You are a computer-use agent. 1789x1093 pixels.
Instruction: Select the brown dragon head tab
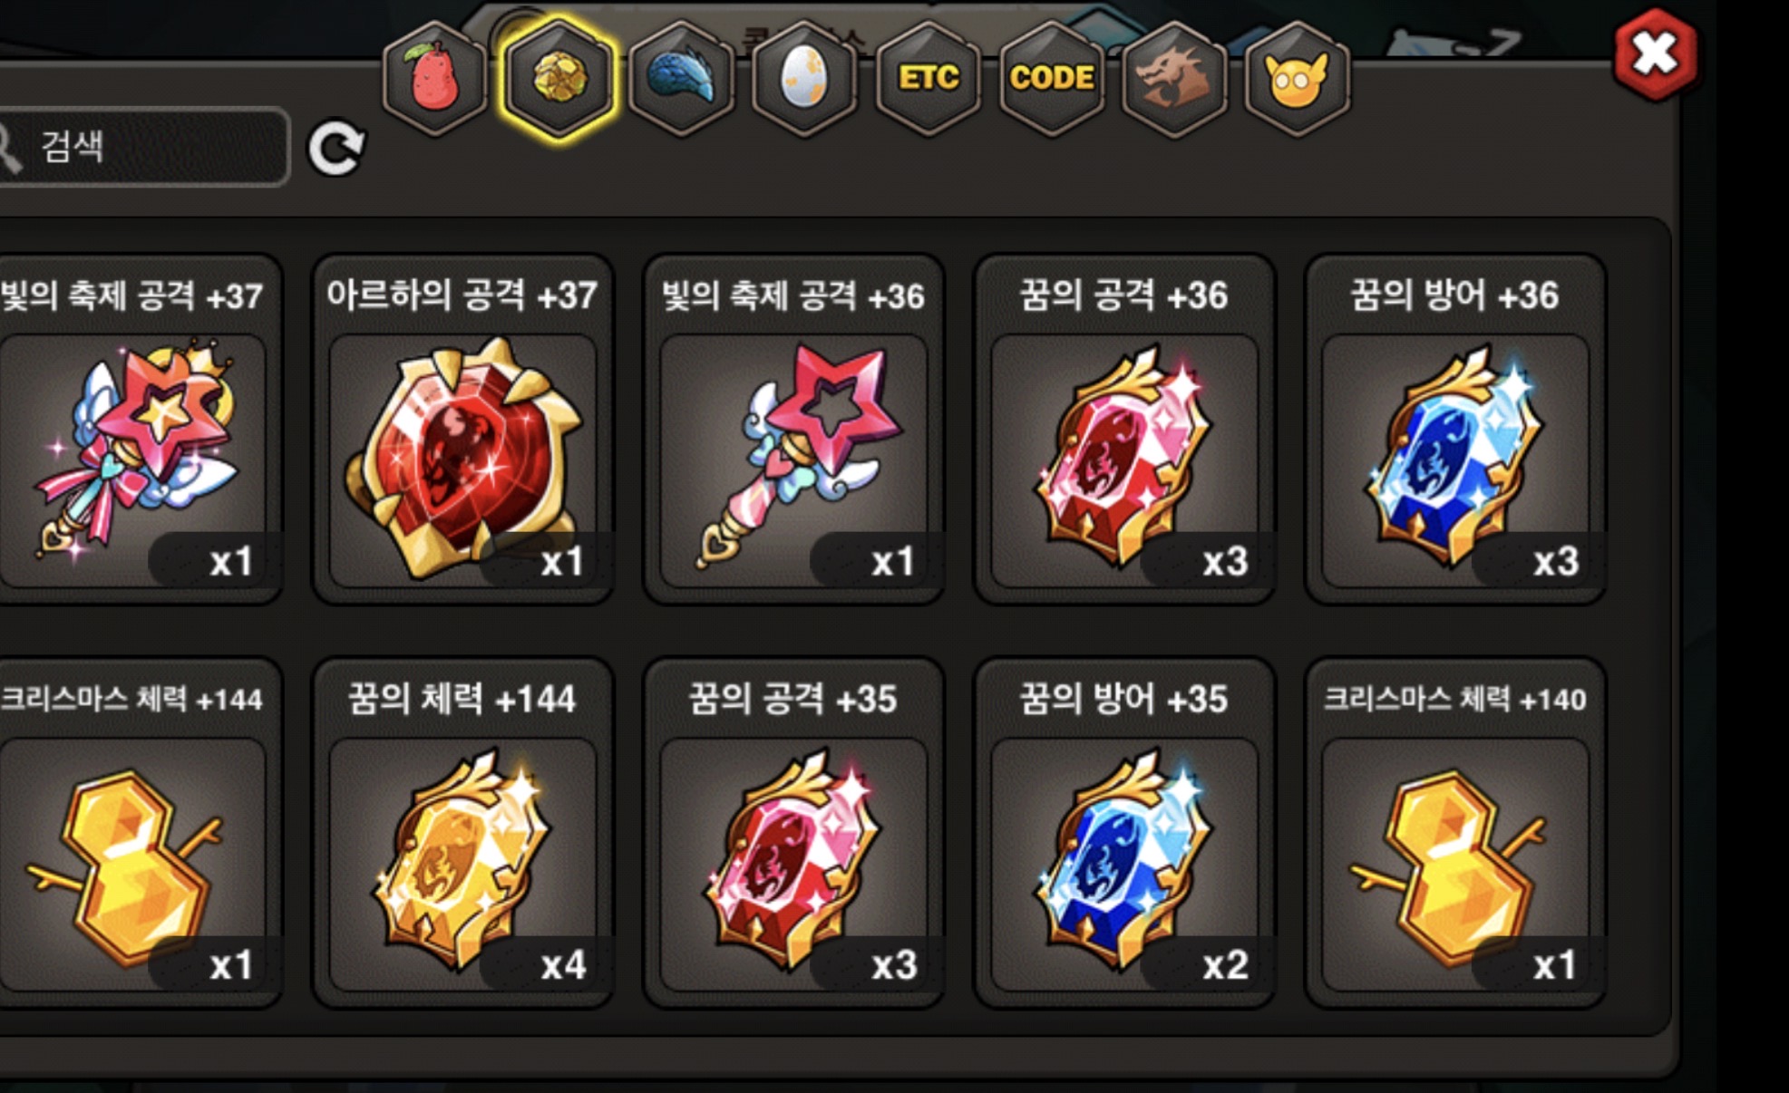click(x=1174, y=79)
